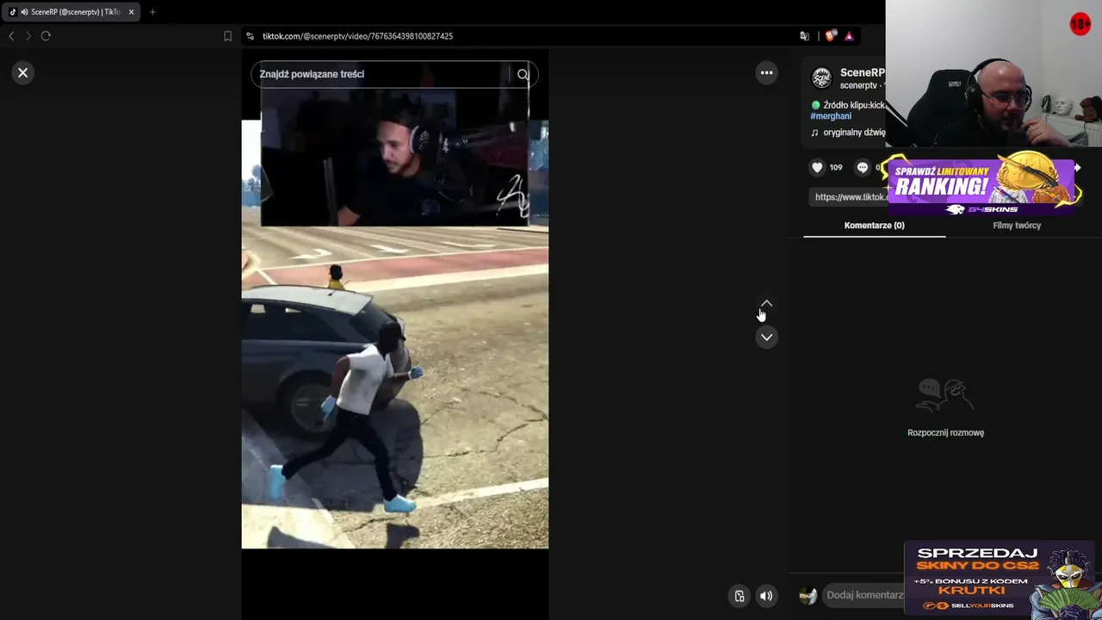This screenshot has height=620, width=1102.
Task: Select the SceneRP (@scenerptv) browser tab
Action: (x=71, y=12)
